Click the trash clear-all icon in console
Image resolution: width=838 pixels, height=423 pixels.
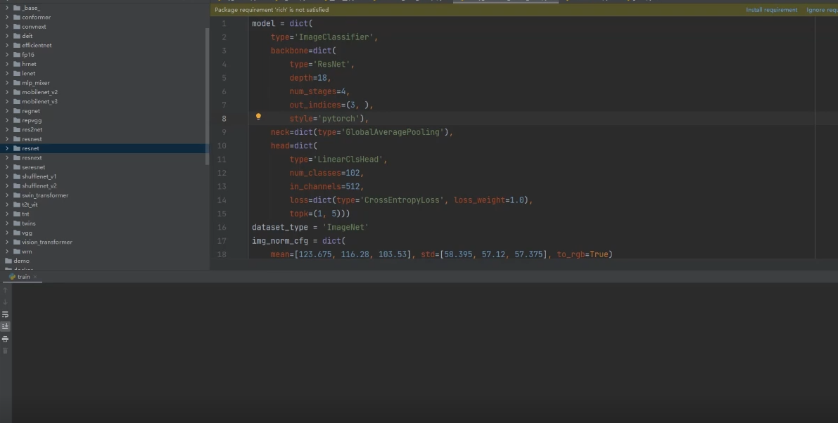5,350
